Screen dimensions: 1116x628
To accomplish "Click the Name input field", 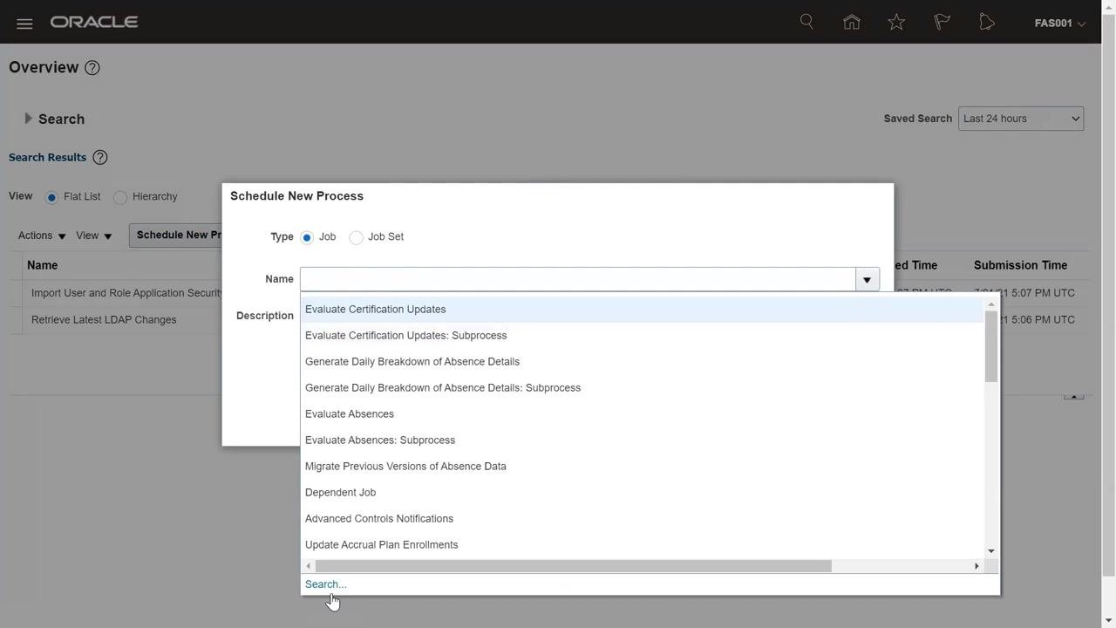I will click(x=578, y=279).
